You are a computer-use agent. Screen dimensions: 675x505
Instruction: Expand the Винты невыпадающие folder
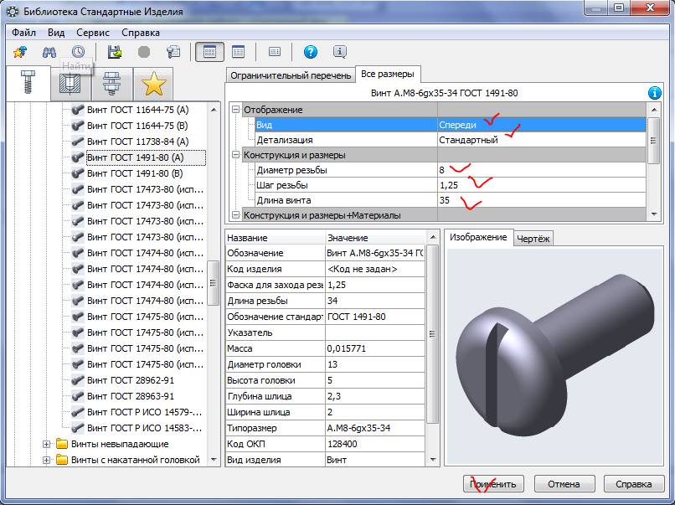46,444
